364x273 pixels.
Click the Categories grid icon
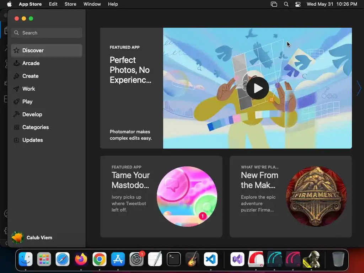(16, 127)
